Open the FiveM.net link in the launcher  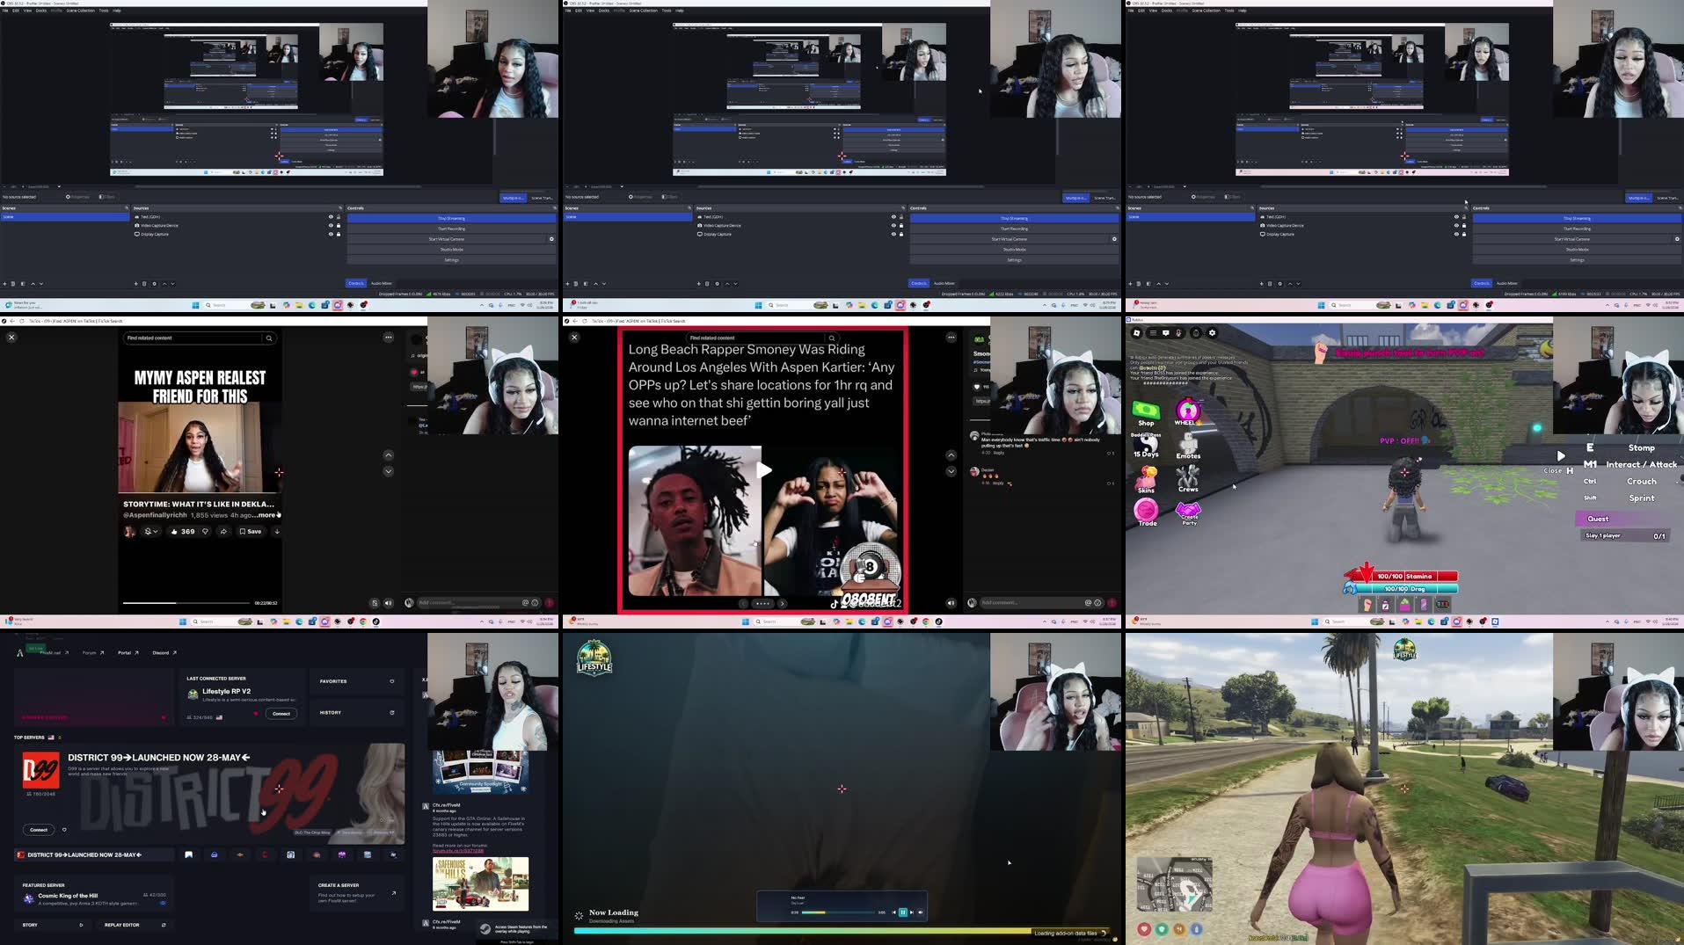point(54,653)
